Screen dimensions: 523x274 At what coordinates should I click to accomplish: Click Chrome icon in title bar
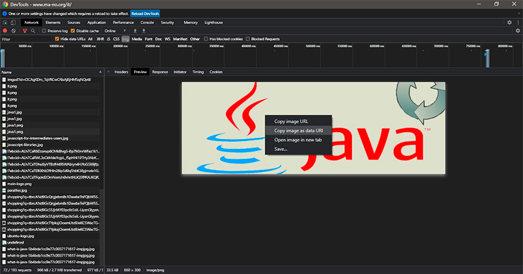click(x=5, y=4)
